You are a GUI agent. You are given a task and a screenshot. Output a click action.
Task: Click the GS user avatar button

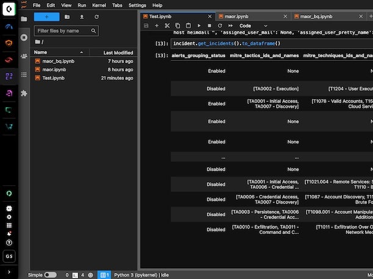click(9, 256)
